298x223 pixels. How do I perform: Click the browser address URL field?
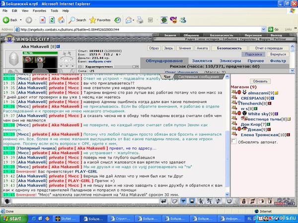[x=139, y=29]
